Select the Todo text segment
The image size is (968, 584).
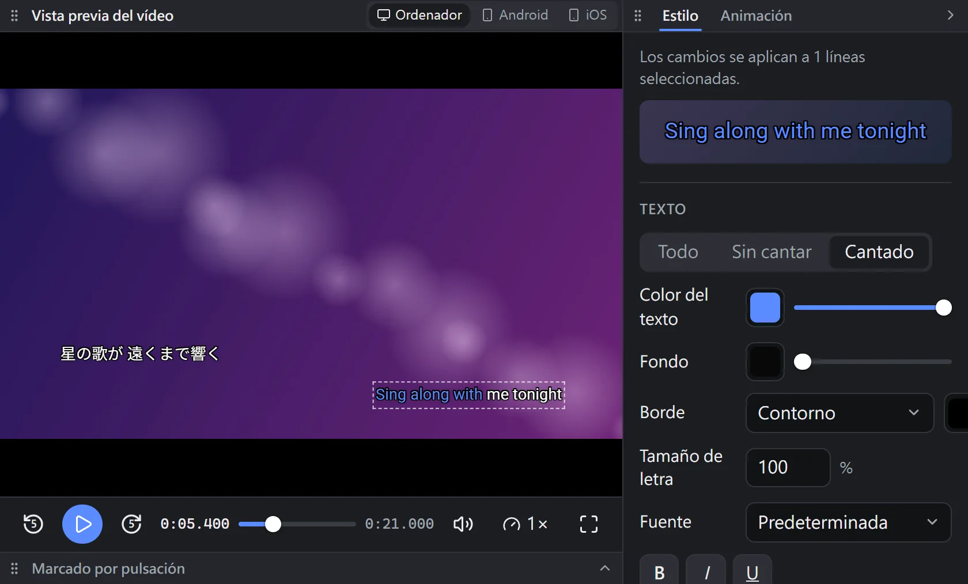[678, 252]
